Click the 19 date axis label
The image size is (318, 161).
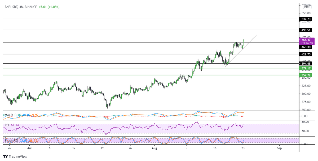click(102, 148)
